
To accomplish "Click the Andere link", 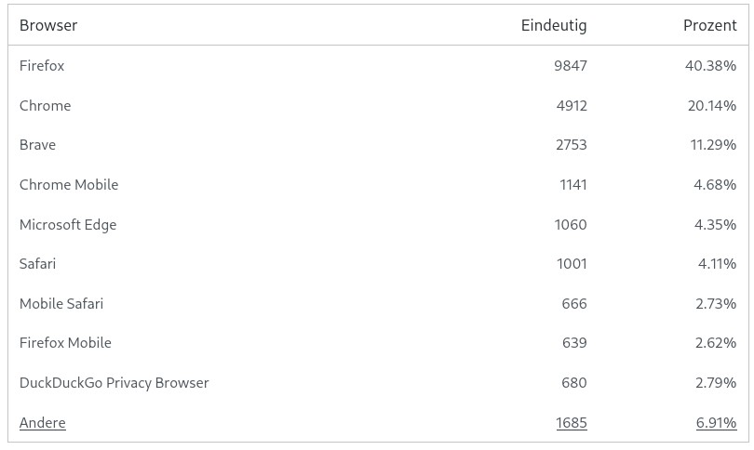I will [x=43, y=423].
